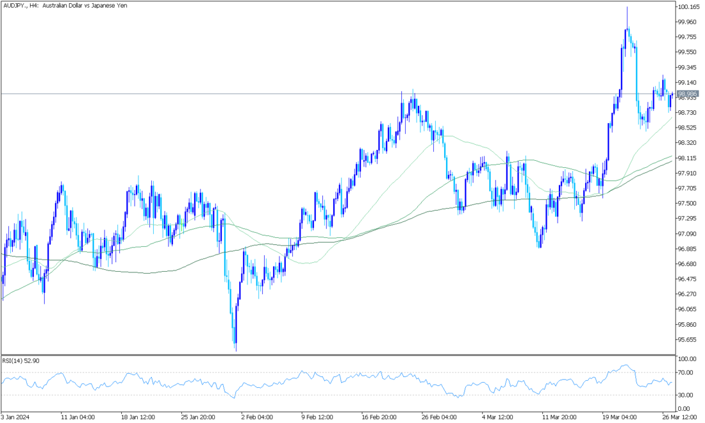Click the RSI 100.00 scale label
The width and height of the screenshot is (705, 423).
pyautogui.click(x=686, y=359)
